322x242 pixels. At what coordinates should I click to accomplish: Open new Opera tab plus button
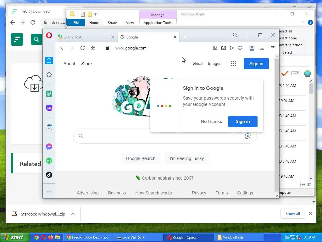184,37
